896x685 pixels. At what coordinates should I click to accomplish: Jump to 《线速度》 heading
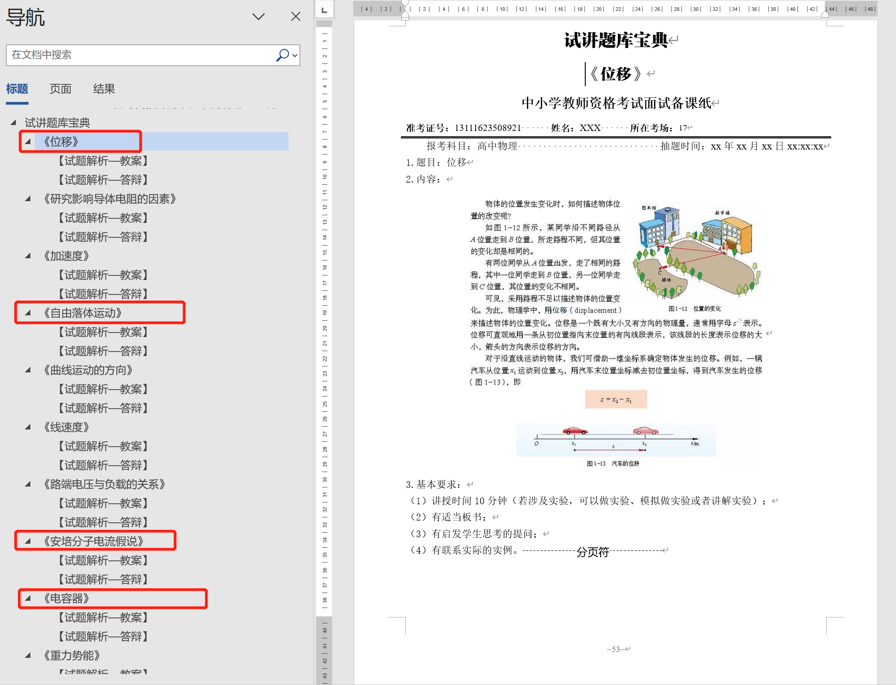pos(66,427)
